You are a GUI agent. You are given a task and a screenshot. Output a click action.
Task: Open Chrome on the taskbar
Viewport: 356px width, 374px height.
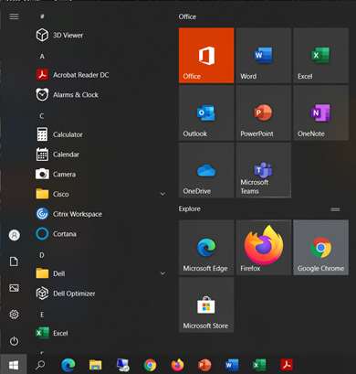point(150,365)
